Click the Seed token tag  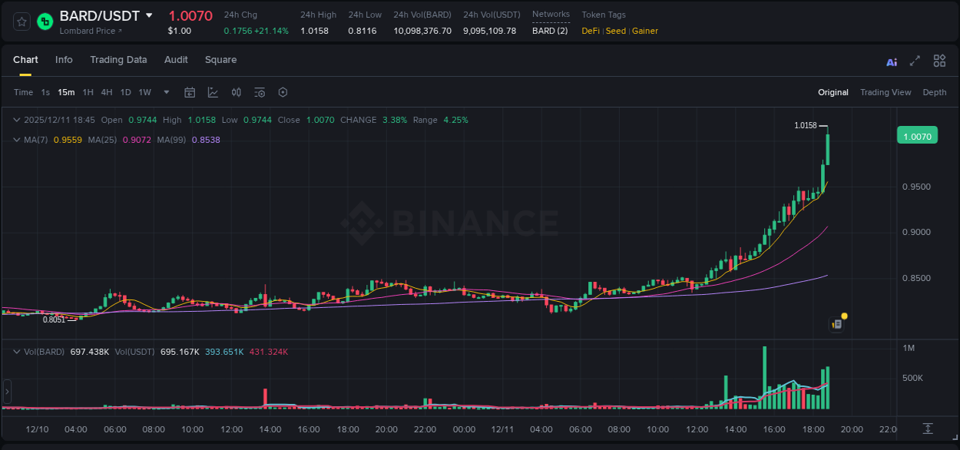pyautogui.click(x=615, y=31)
